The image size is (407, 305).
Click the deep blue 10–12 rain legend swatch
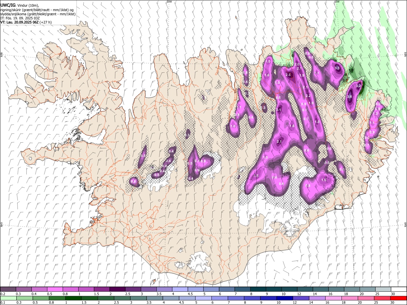point(285,298)
